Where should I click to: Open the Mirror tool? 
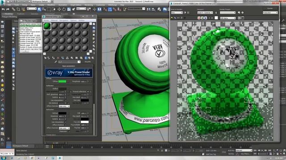tap(149, 9)
